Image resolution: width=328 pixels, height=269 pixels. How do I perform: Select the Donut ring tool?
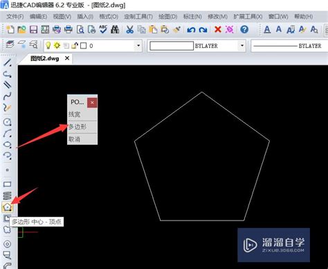click(x=8, y=244)
